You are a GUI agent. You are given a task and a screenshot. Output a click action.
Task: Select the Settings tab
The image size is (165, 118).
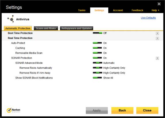[x=99, y=10]
